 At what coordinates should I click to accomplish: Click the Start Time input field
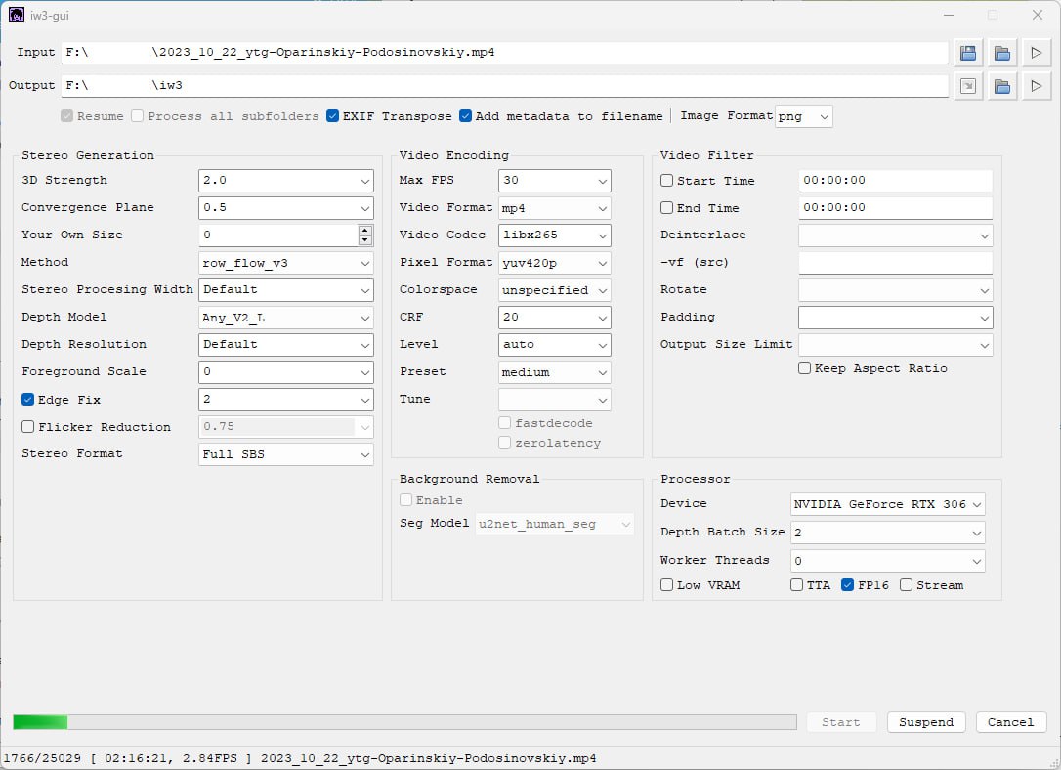pos(894,181)
